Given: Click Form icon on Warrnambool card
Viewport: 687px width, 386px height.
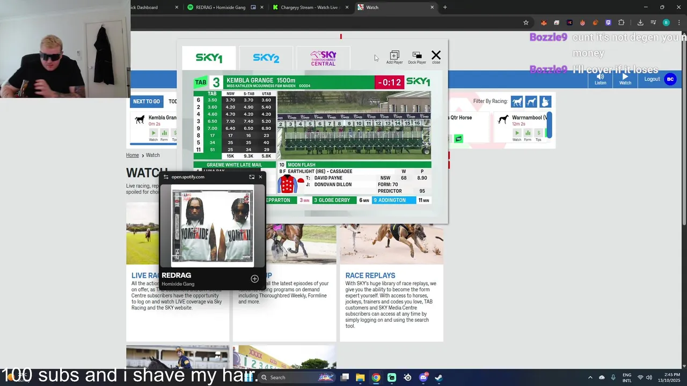Looking at the screenshot, I should click(x=528, y=133).
